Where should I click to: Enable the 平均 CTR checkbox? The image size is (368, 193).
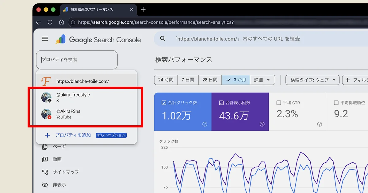pyautogui.click(x=279, y=103)
